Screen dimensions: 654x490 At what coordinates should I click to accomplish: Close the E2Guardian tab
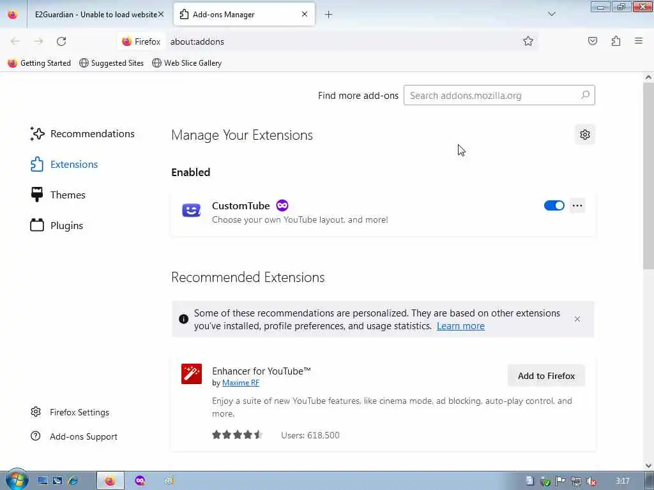click(x=161, y=14)
